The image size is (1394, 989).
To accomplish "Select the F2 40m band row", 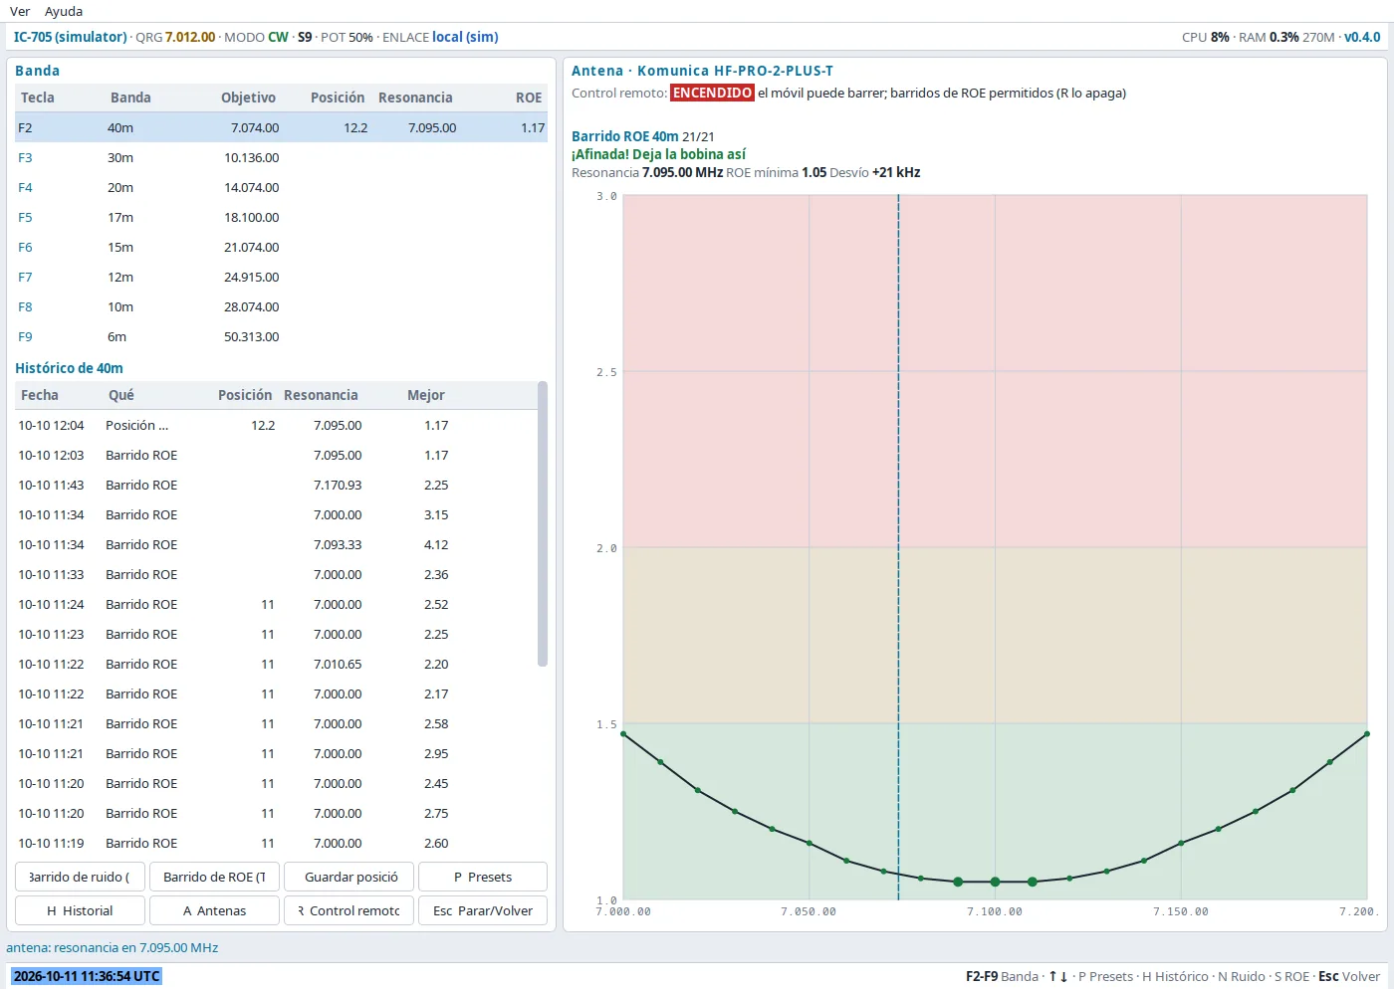I will (x=281, y=127).
